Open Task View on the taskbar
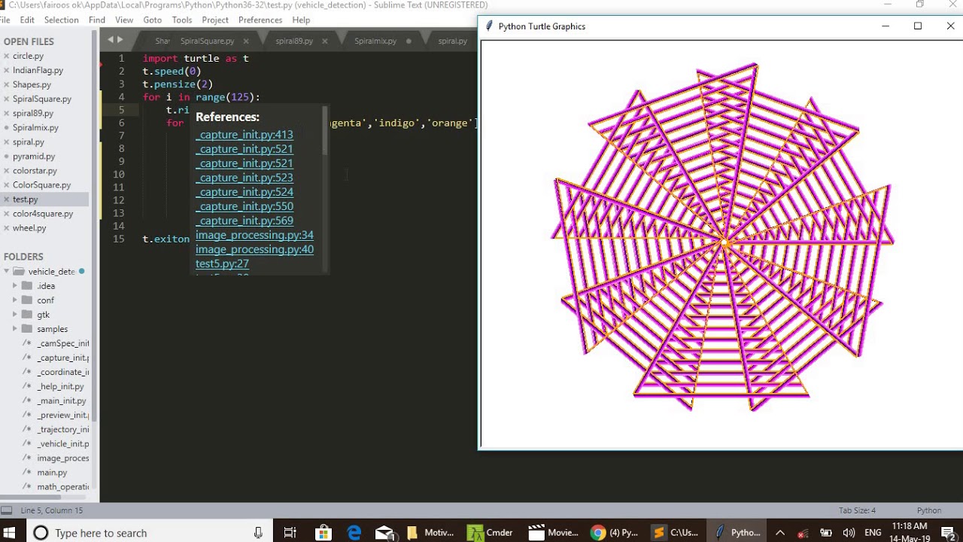Screen dimensions: 963x542 point(290,532)
